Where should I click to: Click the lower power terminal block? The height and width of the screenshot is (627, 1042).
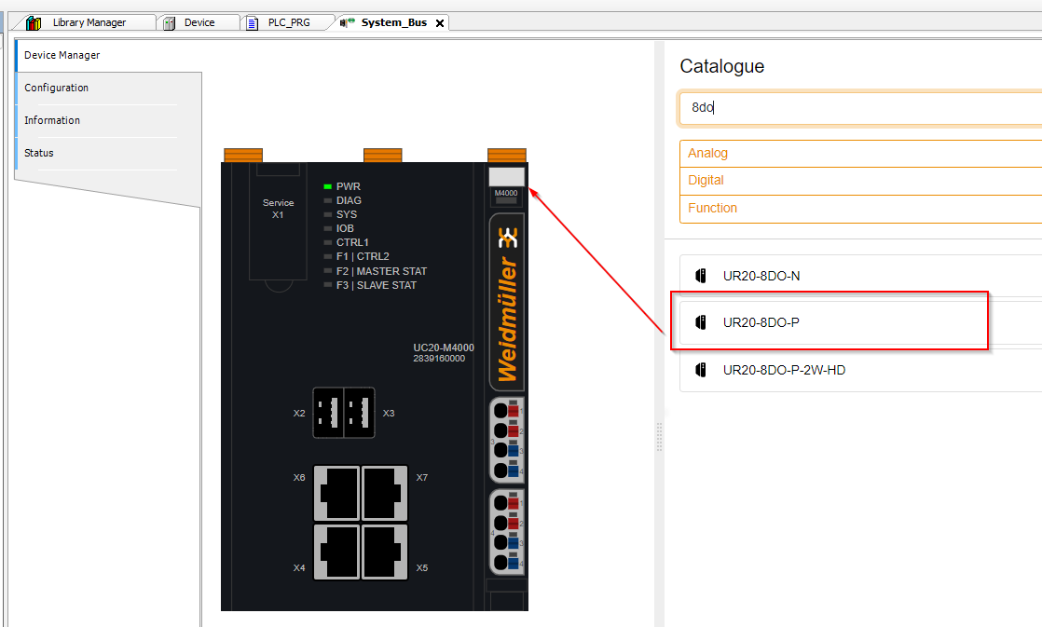pyautogui.click(x=507, y=532)
